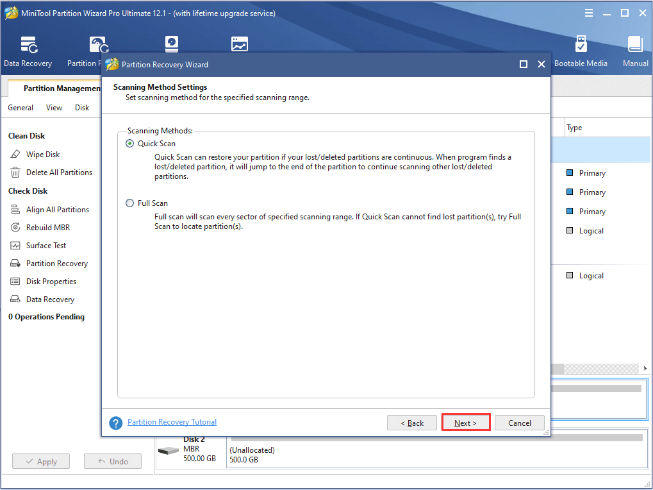Open the Disk menu

click(x=82, y=108)
